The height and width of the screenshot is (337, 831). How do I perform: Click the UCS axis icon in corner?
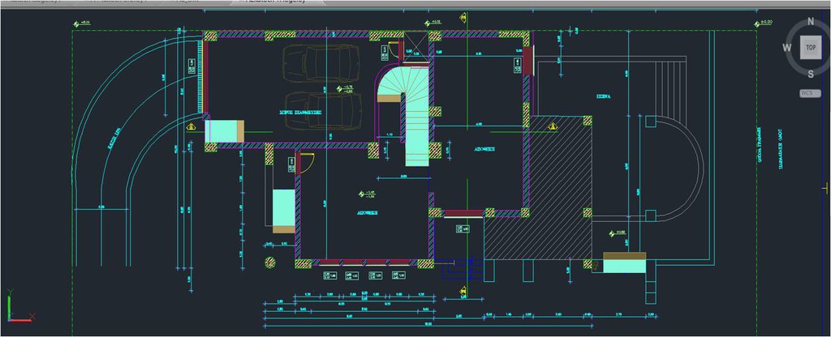(20, 305)
